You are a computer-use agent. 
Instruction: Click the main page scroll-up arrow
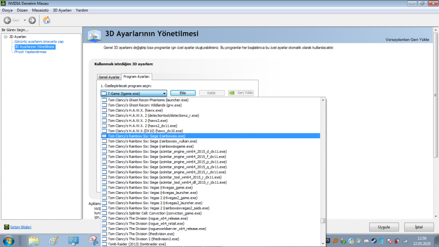click(436, 30)
